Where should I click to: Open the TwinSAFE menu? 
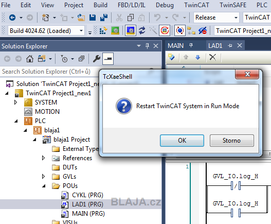[x=233, y=5]
